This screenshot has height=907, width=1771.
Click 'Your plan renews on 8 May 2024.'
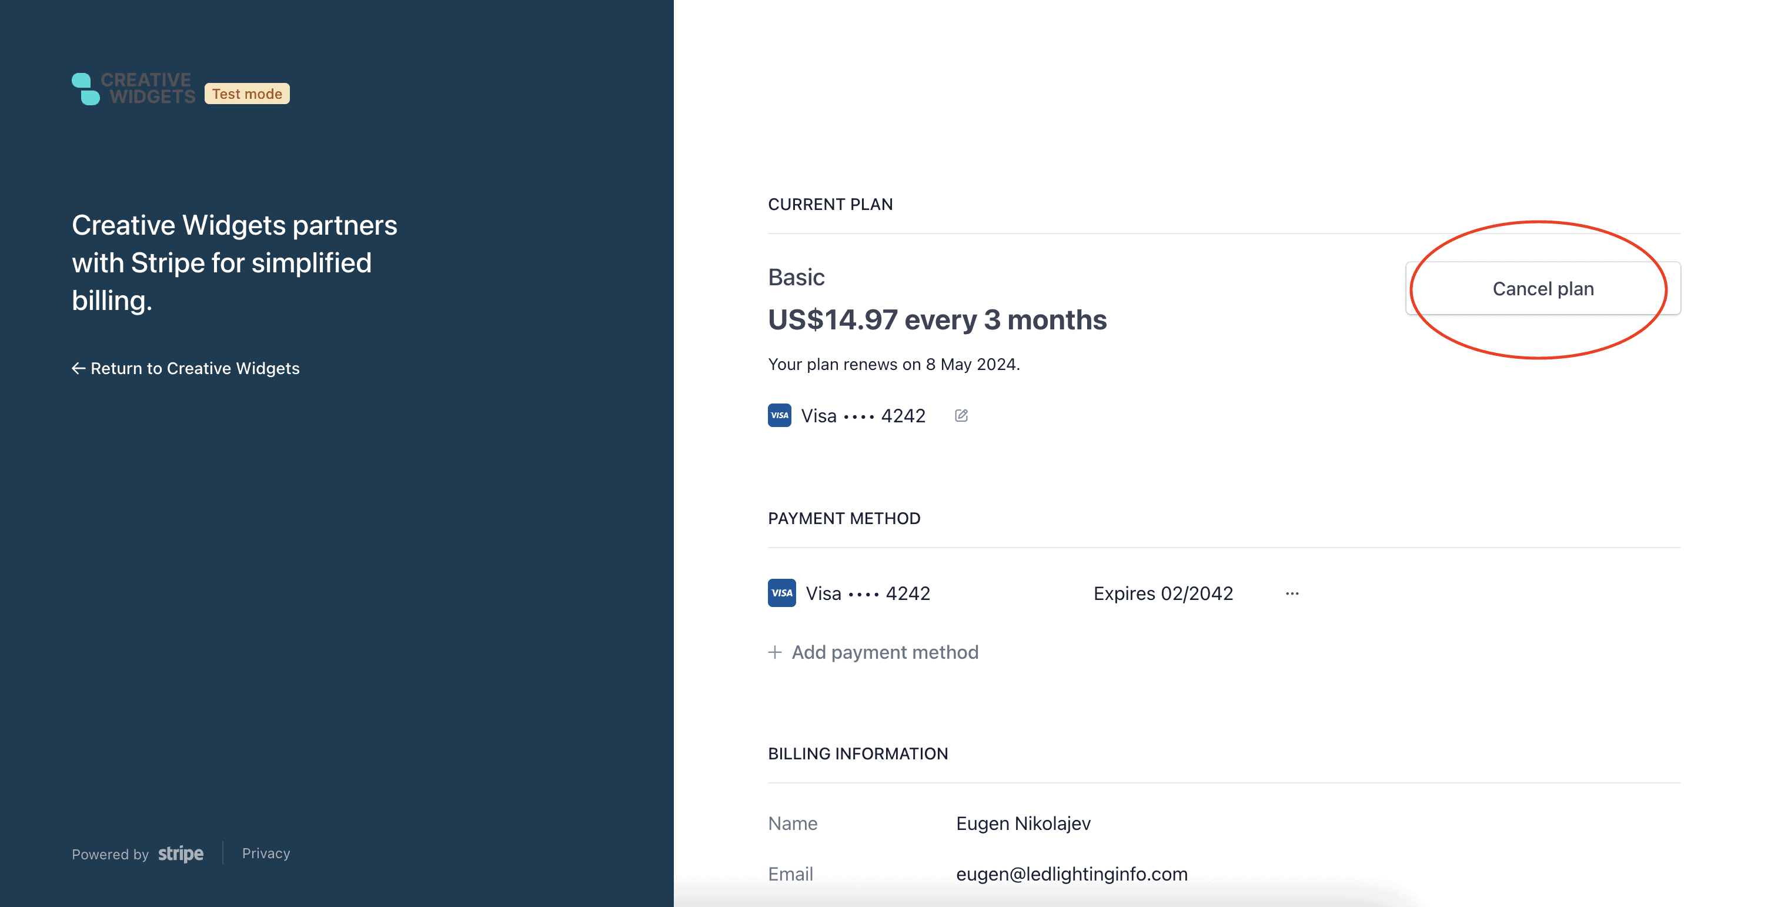pyautogui.click(x=894, y=365)
